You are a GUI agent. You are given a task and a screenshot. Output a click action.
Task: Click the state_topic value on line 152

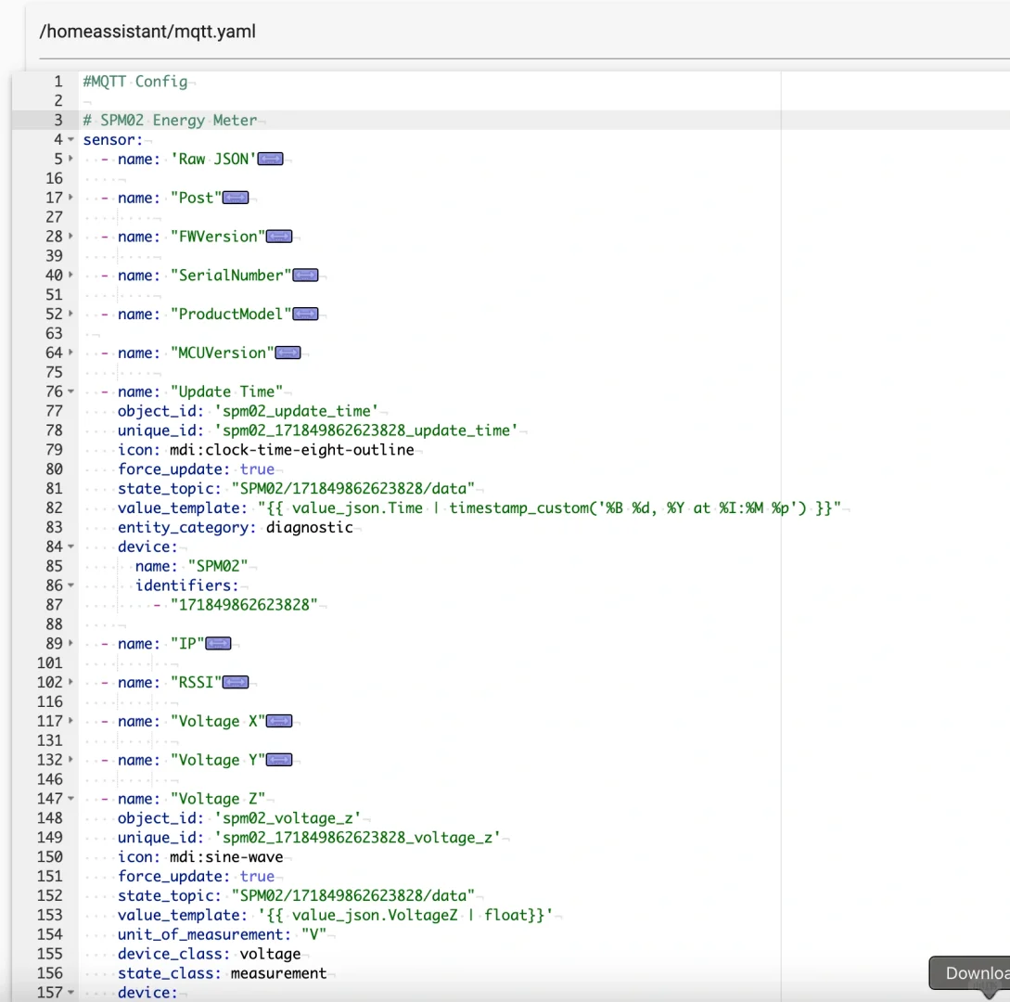pyautogui.click(x=353, y=895)
